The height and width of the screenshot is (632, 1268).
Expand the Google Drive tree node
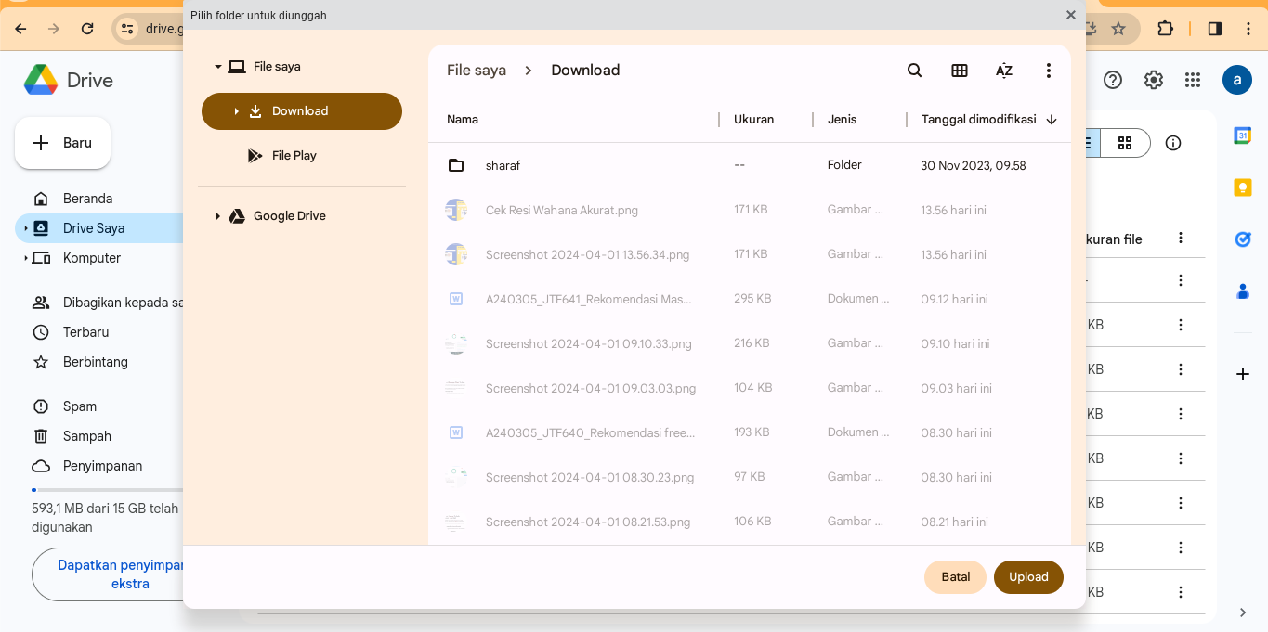(x=218, y=216)
